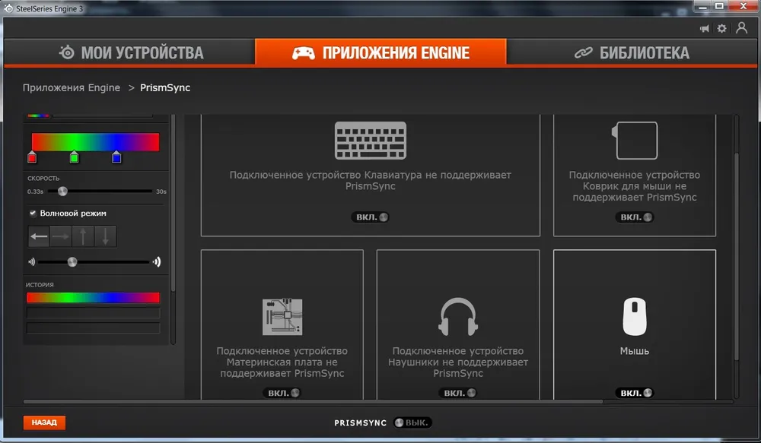Click the high wave width speaker icon

156,262
